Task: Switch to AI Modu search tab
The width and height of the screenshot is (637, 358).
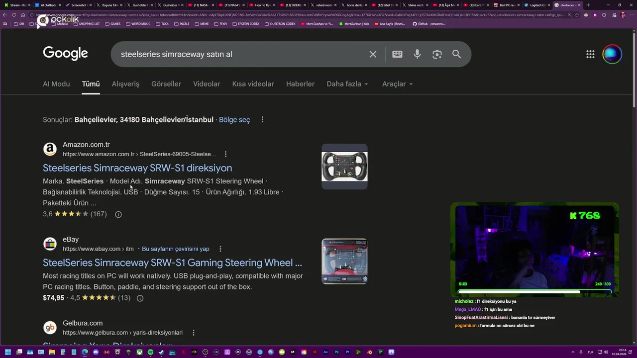Action: (x=56, y=84)
